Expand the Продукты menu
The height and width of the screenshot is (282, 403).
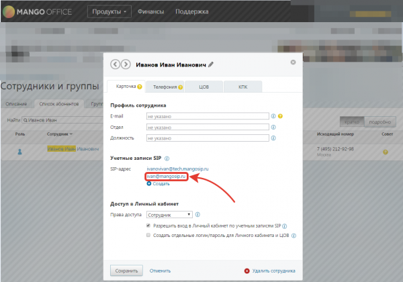pyautogui.click(x=109, y=11)
